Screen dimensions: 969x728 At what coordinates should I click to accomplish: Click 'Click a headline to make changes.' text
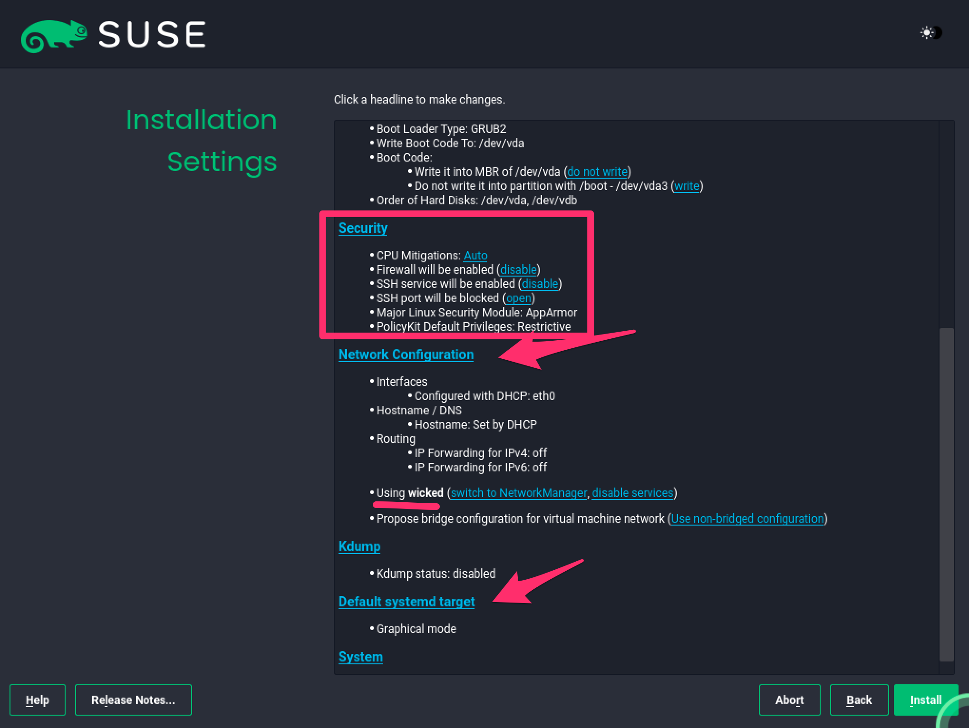coord(419,100)
